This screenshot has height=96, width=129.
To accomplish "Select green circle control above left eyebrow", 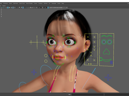I will (53, 36).
